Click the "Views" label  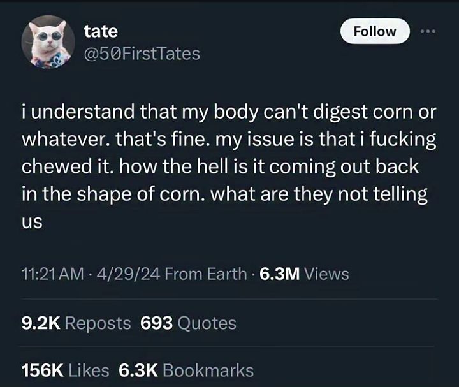click(x=326, y=274)
